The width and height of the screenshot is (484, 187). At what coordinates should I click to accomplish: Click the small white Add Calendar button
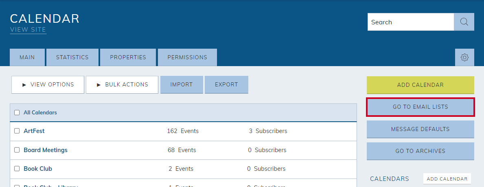(447, 179)
